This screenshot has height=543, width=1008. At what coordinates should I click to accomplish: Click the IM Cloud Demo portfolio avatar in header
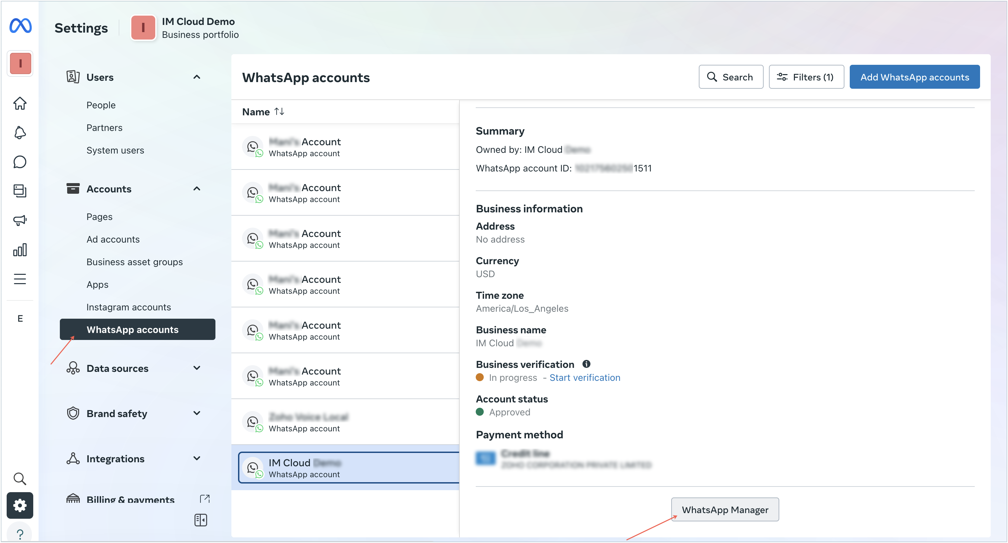click(143, 28)
